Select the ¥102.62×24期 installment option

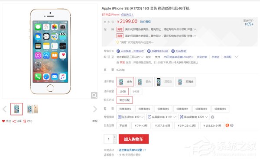pos(212,125)
